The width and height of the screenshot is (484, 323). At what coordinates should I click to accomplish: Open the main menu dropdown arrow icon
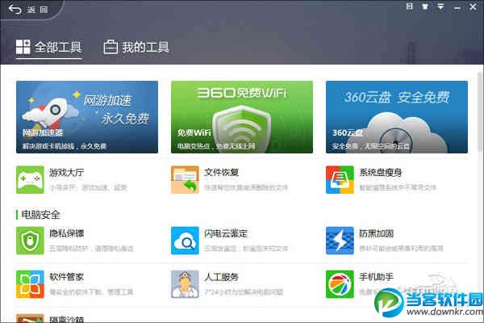440,6
